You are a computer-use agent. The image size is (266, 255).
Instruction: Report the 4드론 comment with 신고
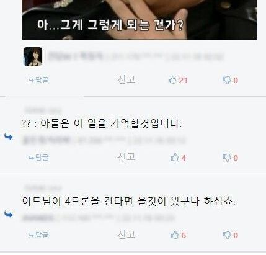pos(126,235)
